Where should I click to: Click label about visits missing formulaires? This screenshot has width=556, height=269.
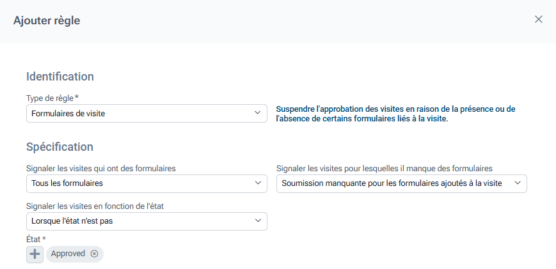tap(384, 169)
